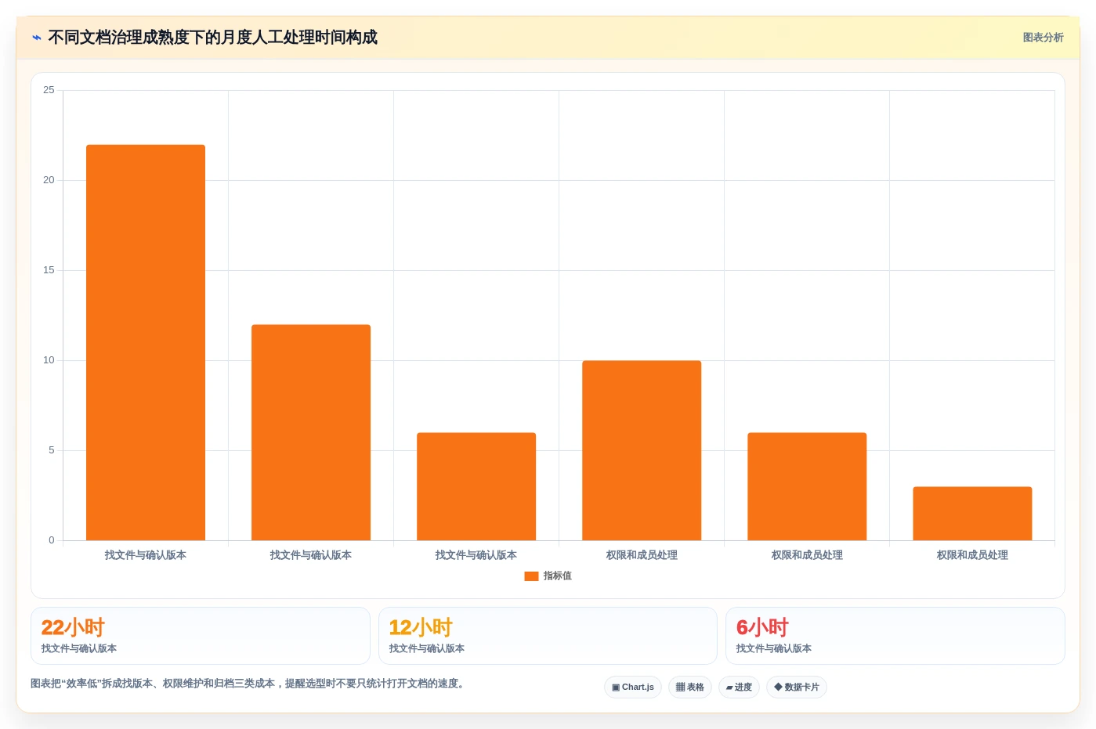Click the blue lightning icon beside the title
This screenshot has height=729, width=1096.
37,38
